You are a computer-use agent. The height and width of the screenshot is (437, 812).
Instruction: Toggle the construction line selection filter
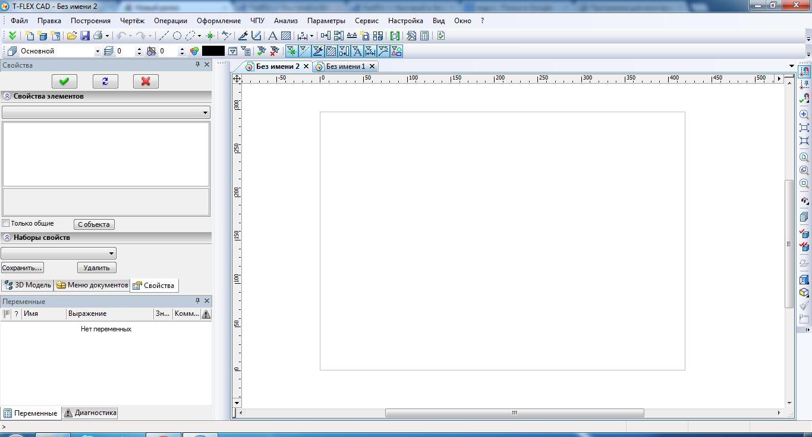(304, 51)
